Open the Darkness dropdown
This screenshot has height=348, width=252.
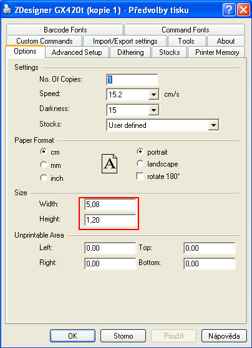[153, 110]
